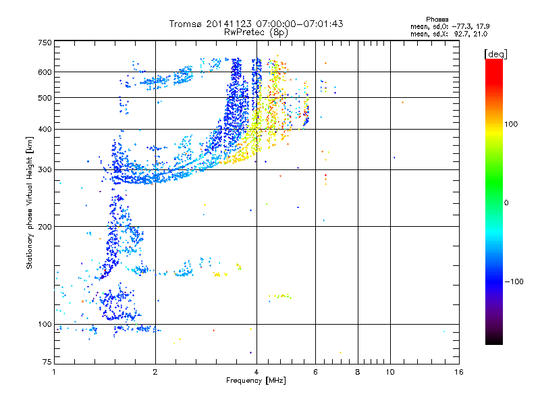Click the x-axis '1' tick label
Image resolution: width=540 pixels, height=405 pixels.
point(54,372)
